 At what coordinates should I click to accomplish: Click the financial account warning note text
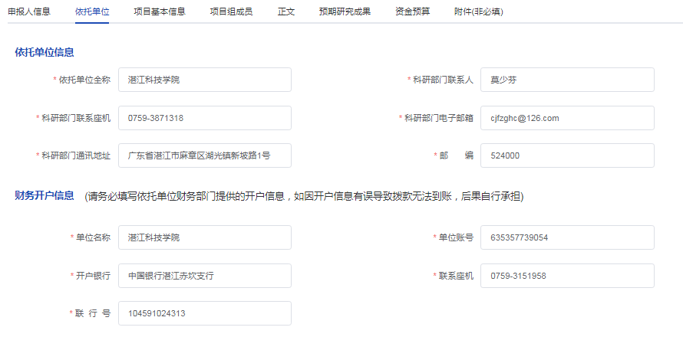[304, 197]
